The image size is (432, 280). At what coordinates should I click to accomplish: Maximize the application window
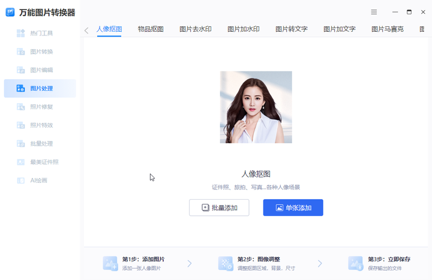[x=409, y=12]
